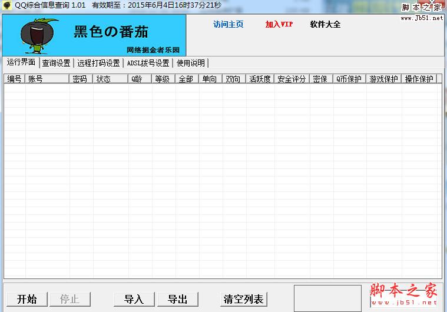Click the 全部 column header
The width and height of the screenshot is (447, 312).
pyautogui.click(x=187, y=79)
